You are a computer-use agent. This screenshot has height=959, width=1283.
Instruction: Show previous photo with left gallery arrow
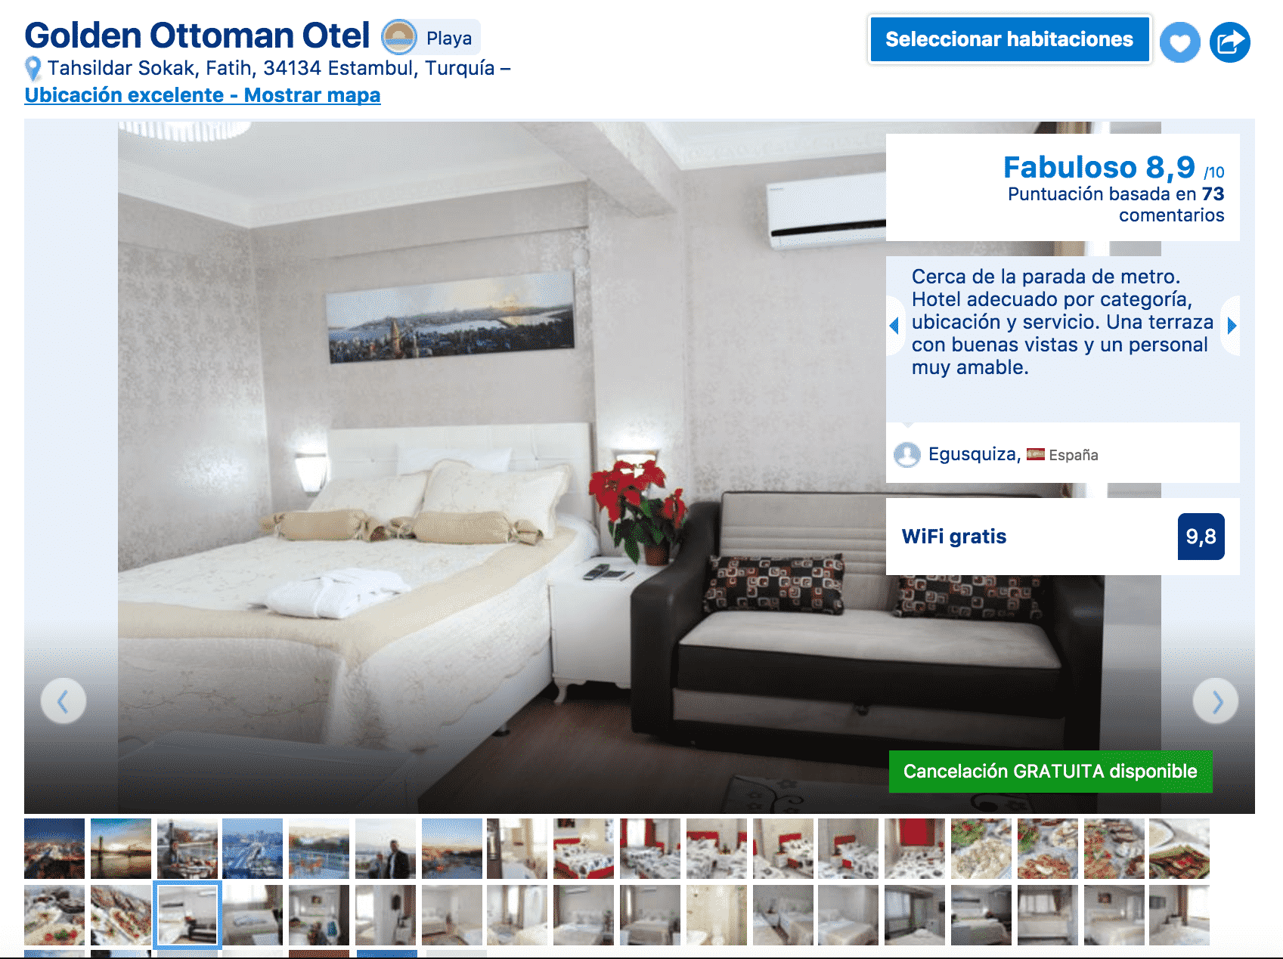63,701
